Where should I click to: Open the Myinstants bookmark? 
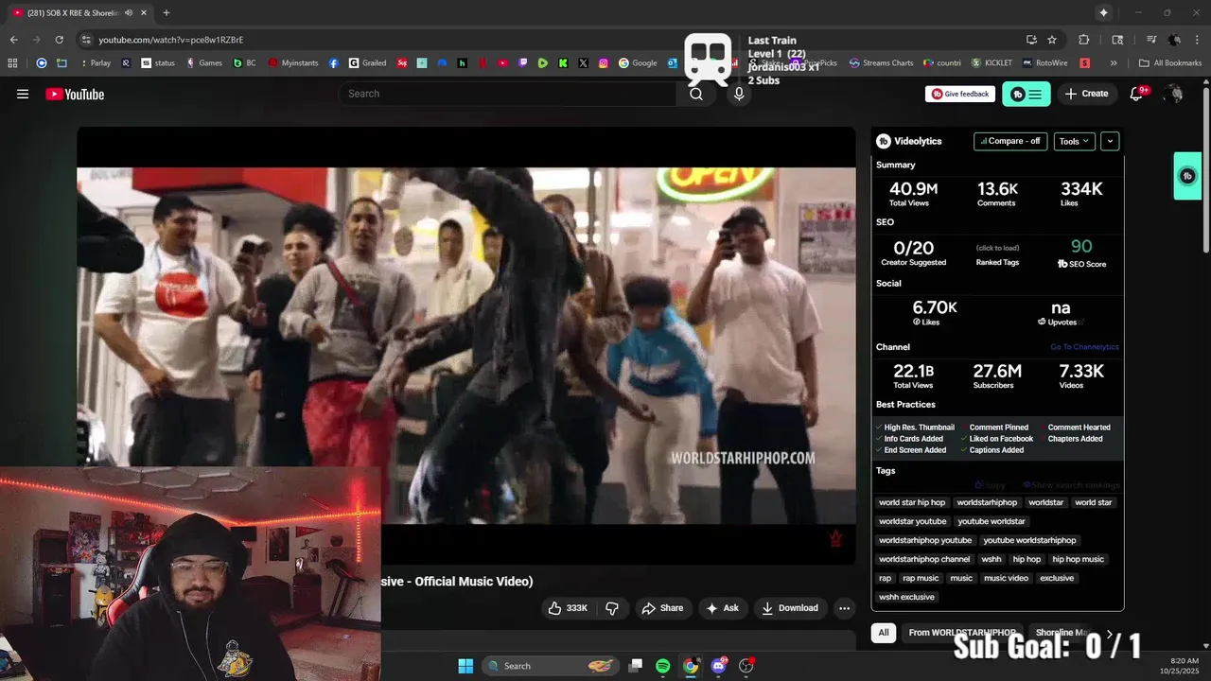tap(293, 63)
